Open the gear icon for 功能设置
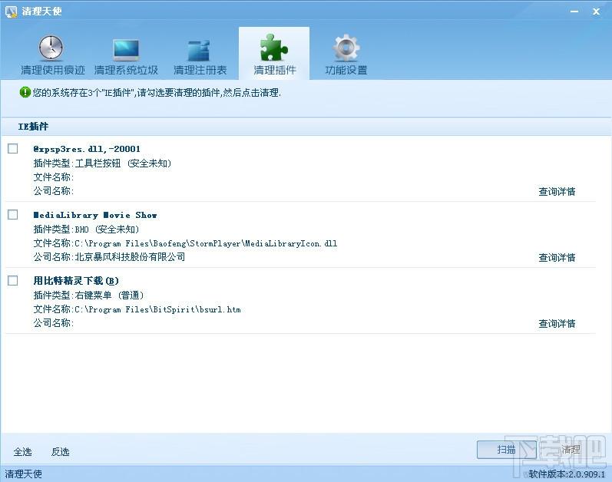This screenshot has width=612, height=482. tap(346, 48)
